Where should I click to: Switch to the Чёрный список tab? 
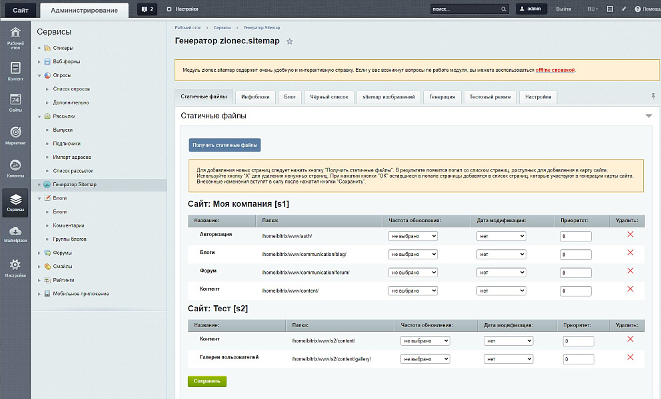(x=329, y=97)
